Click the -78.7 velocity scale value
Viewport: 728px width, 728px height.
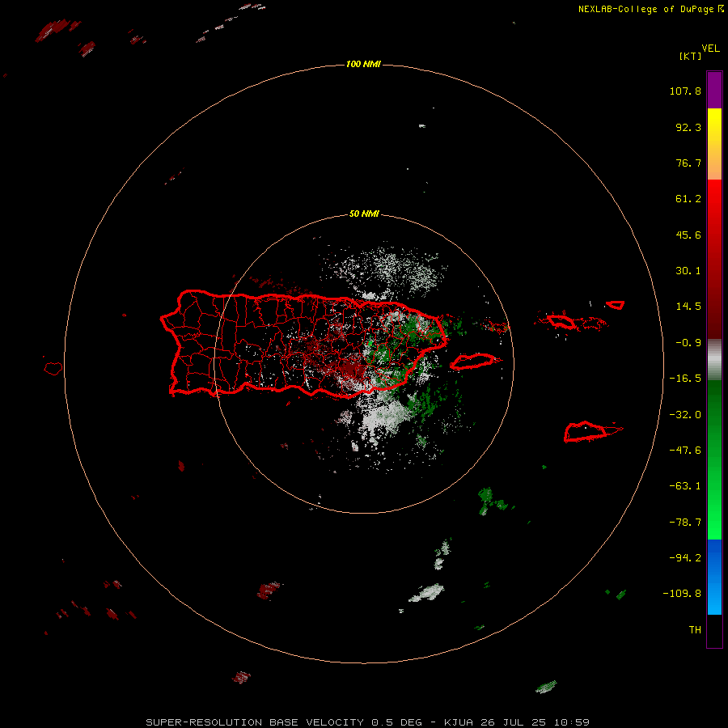[685, 523]
